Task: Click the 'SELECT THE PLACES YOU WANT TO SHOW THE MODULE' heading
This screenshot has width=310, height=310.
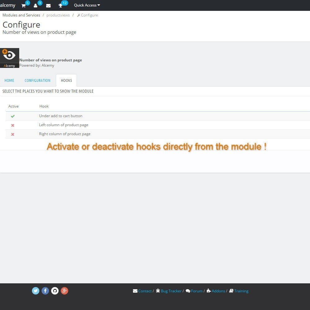Action: point(48,91)
